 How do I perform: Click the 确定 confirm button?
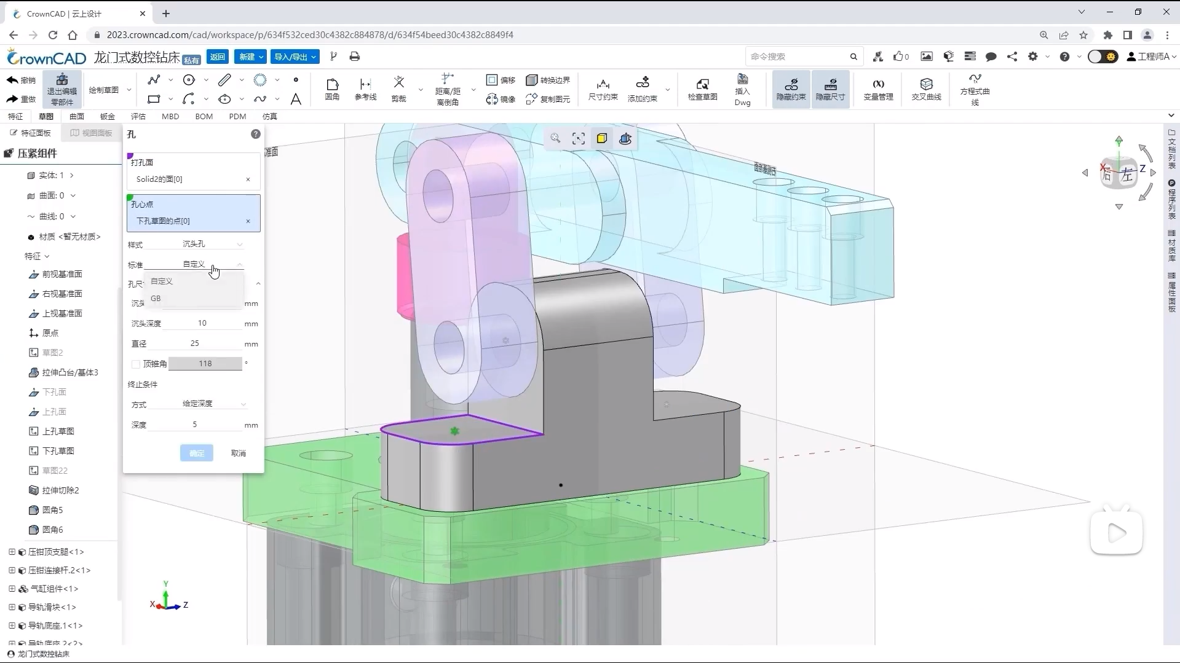pos(197,453)
